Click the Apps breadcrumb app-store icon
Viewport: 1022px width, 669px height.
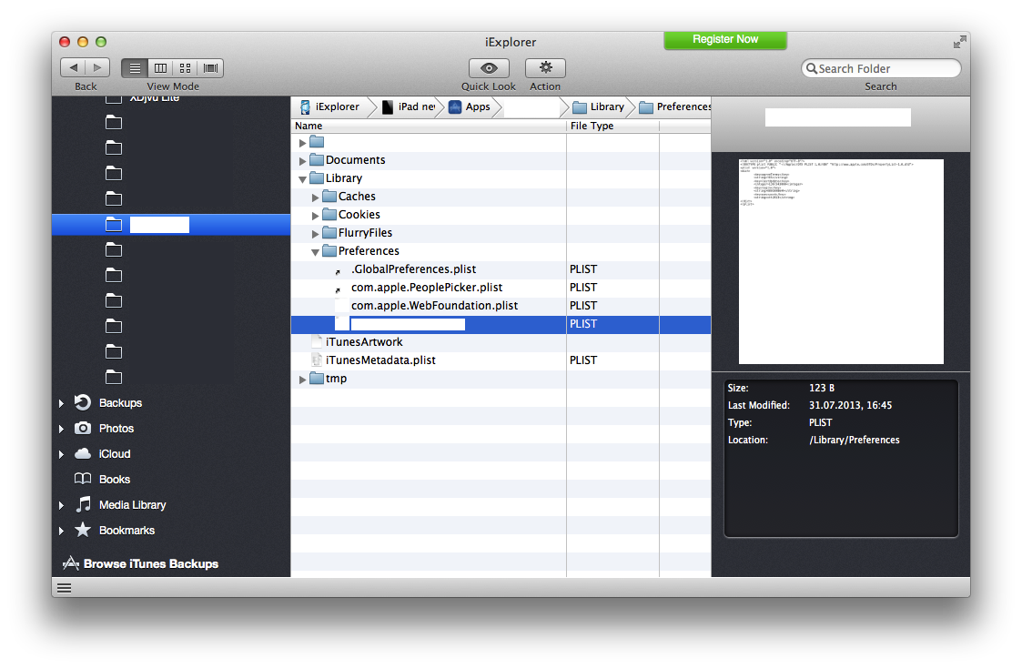[455, 106]
